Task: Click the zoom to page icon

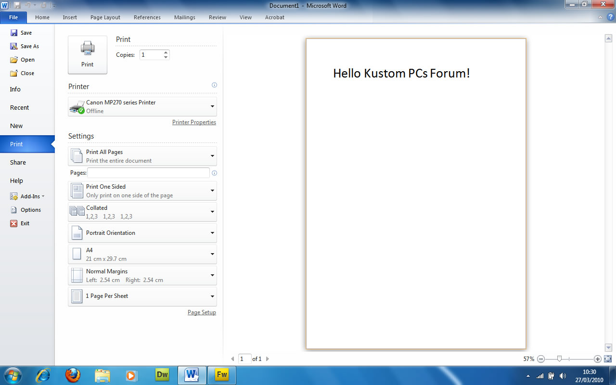Action: pyautogui.click(x=607, y=359)
